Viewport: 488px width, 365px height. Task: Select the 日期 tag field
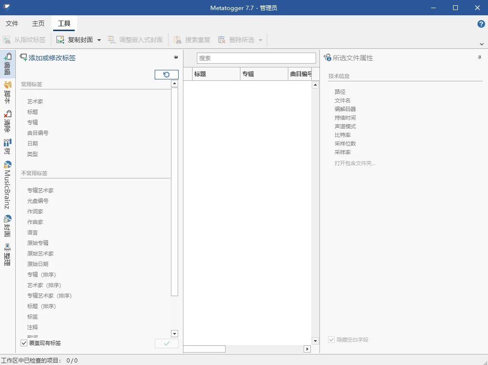[x=33, y=144]
